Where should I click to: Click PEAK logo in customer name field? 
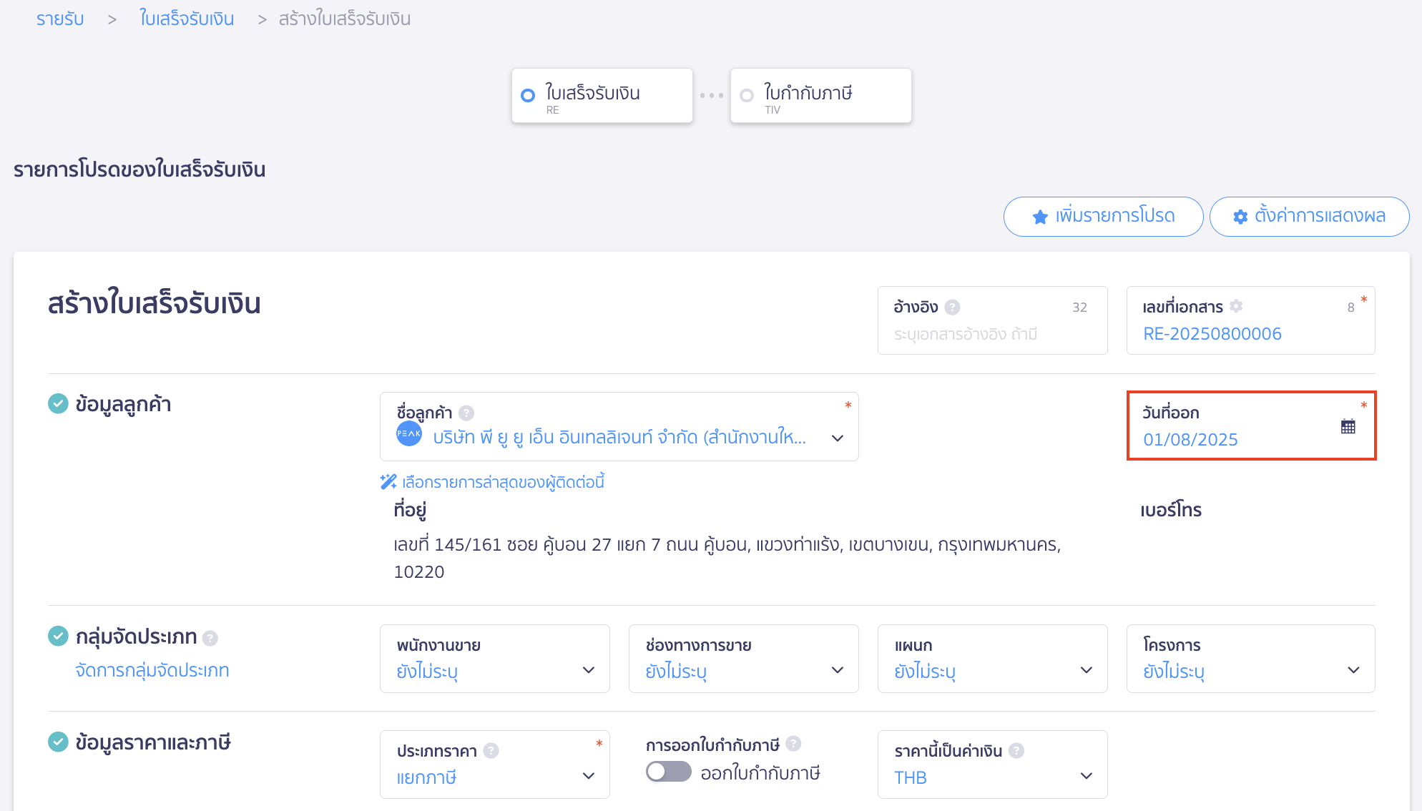(x=409, y=434)
